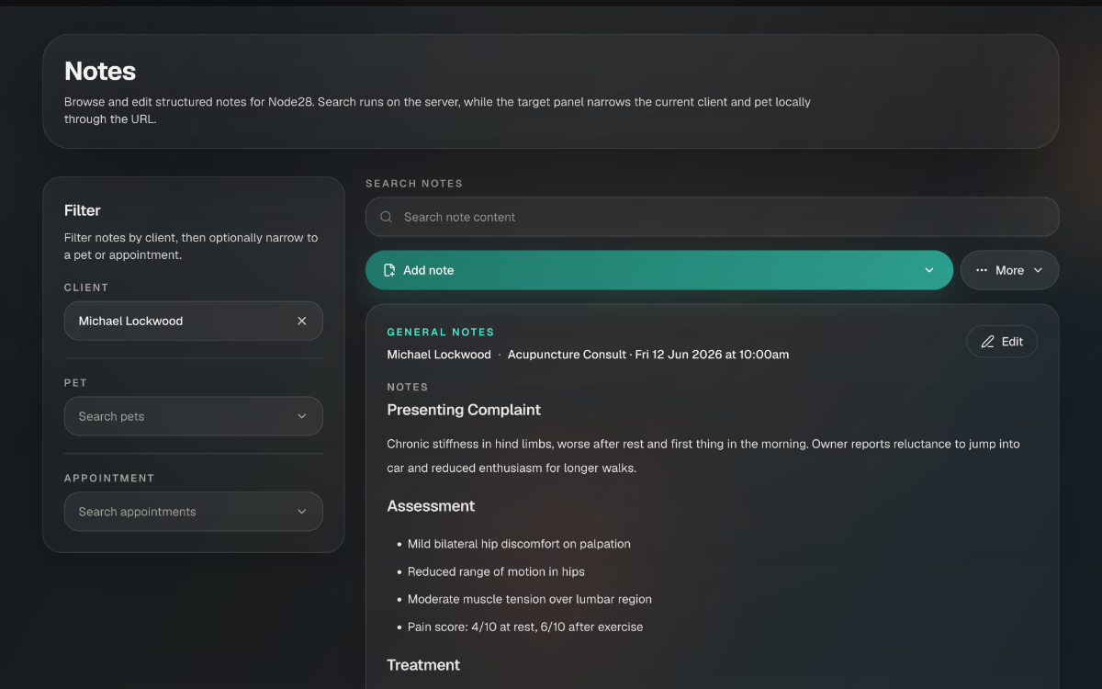Click 'Reduced range of motion in hips'
This screenshot has width=1102, height=689.
tap(496, 571)
